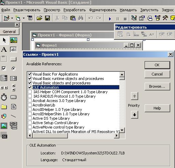Select the PictureBox tool
The width and height of the screenshot is (175, 168).
(x=14, y=40)
